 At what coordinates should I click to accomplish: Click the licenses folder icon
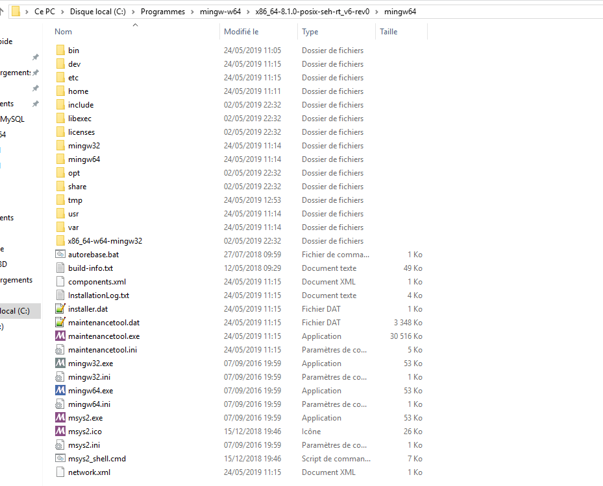[x=60, y=132]
